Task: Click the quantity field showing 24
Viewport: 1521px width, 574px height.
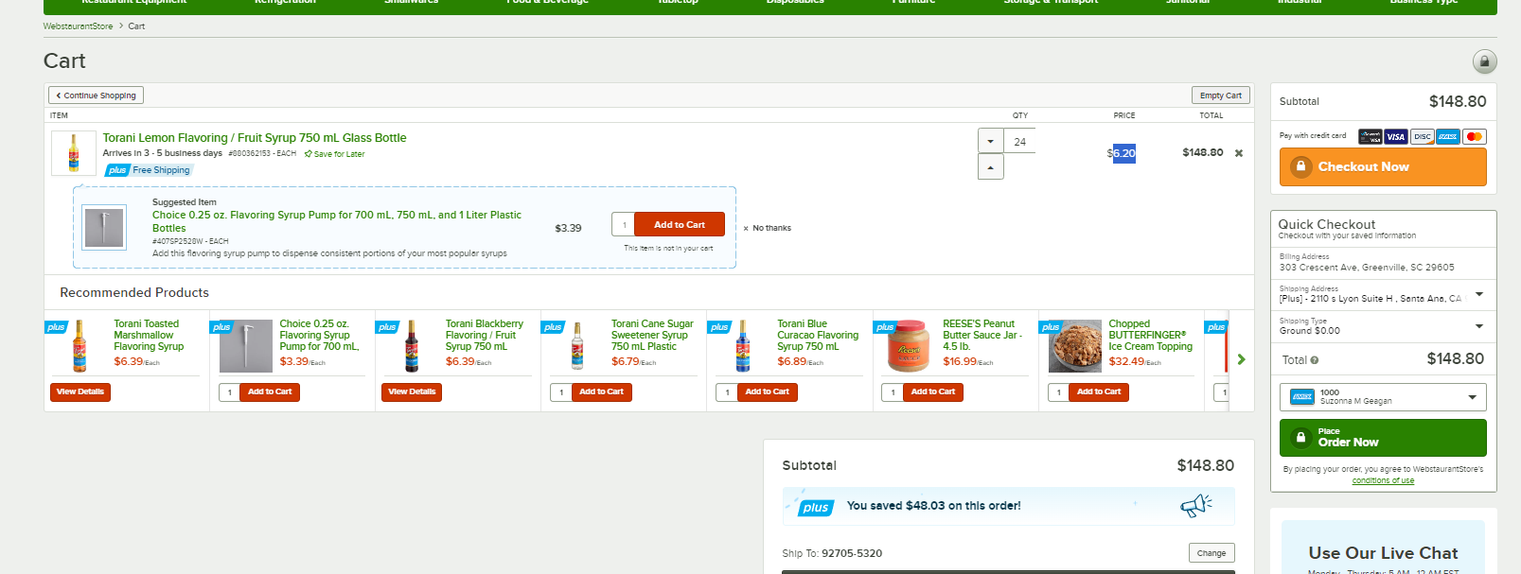Action: pos(1020,141)
